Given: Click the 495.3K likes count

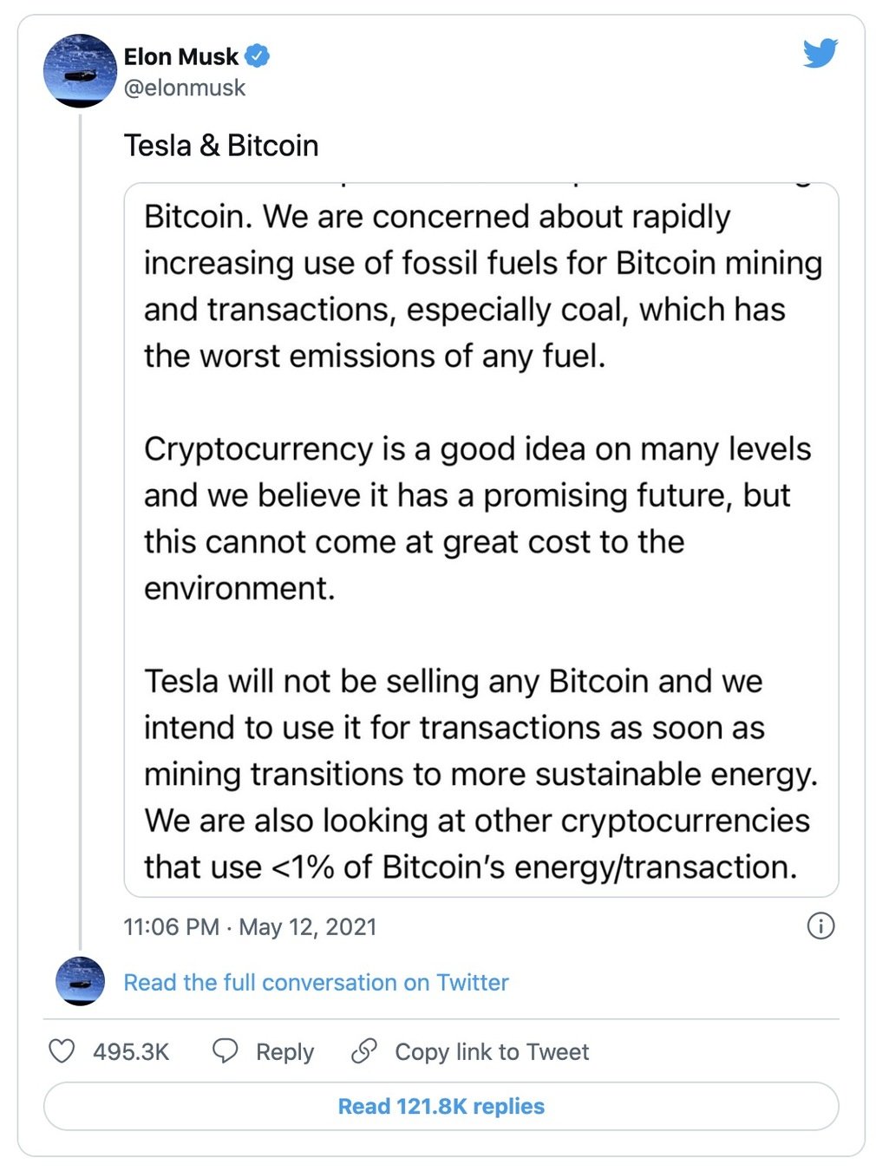Looking at the screenshot, I should 131,1051.
